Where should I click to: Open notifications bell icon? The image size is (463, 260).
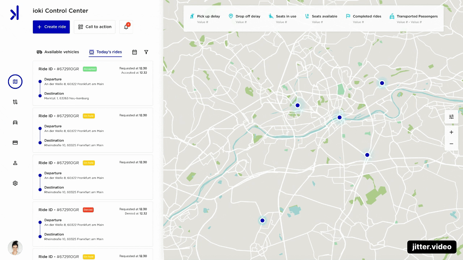(x=126, y=27)
